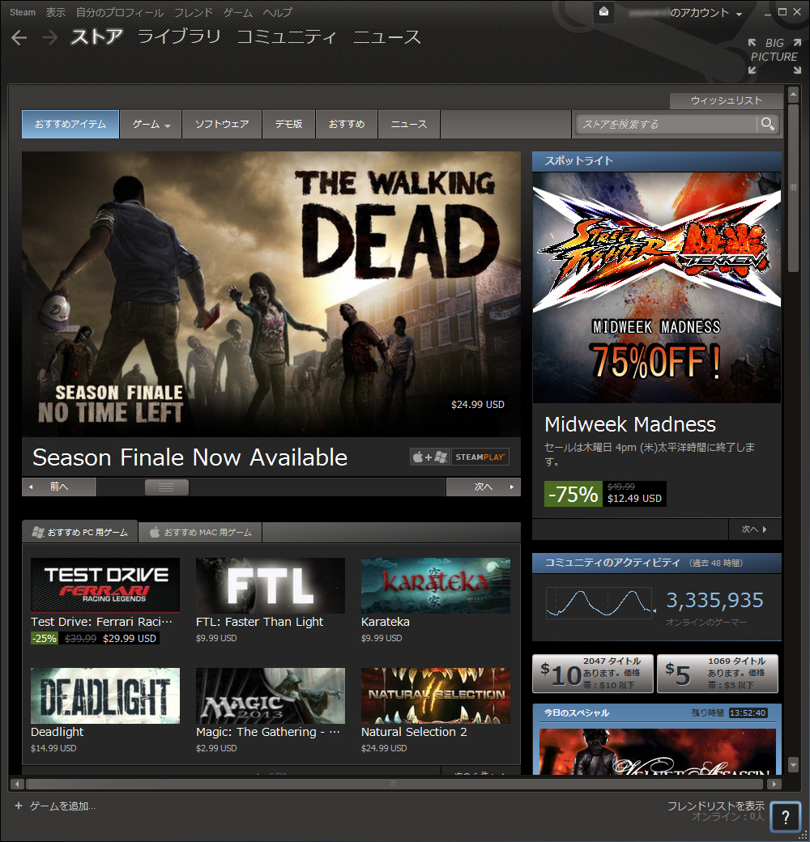Go to the ストア section
Image resolution: width=810 pixels, height=842 pixels.
pyautogui.click(x=96, y=37)
